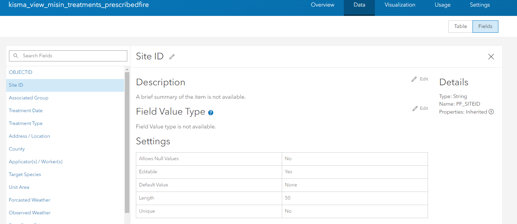
Task: Click the field list scroll-up arrow
Action: (127, 69)
